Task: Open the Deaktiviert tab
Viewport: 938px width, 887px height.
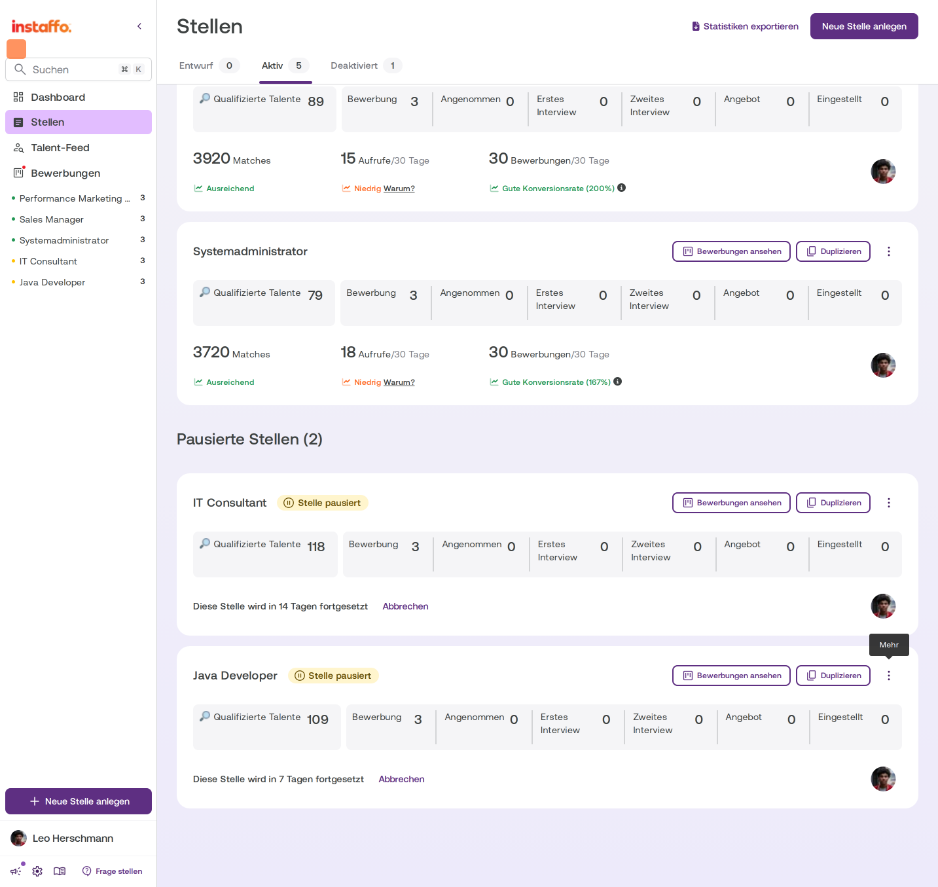Action: pyautogui.click(x=365, y=65)
